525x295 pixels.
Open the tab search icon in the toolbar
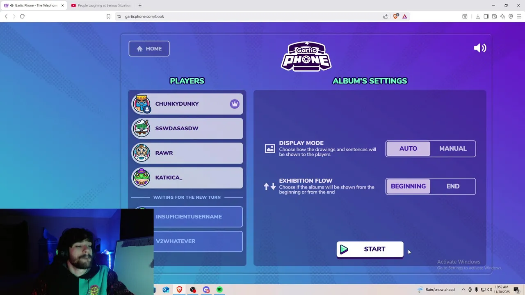(x=465, y=16)
